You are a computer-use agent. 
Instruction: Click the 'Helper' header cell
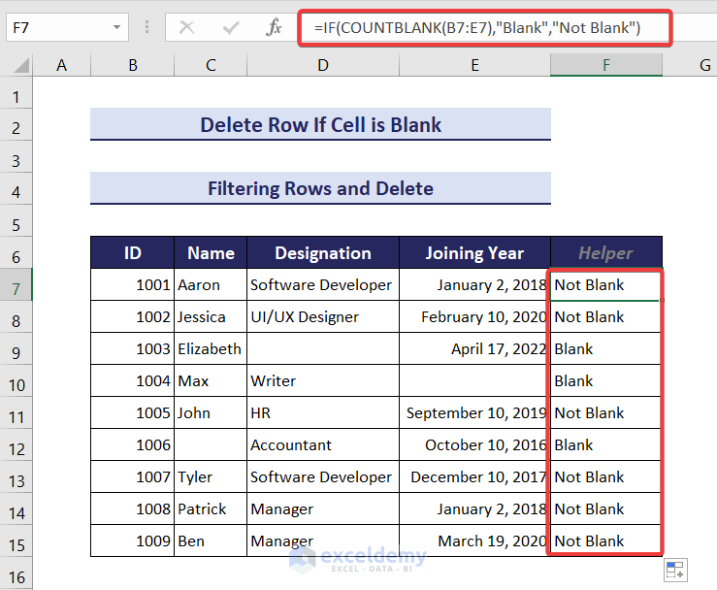(606, 252)
